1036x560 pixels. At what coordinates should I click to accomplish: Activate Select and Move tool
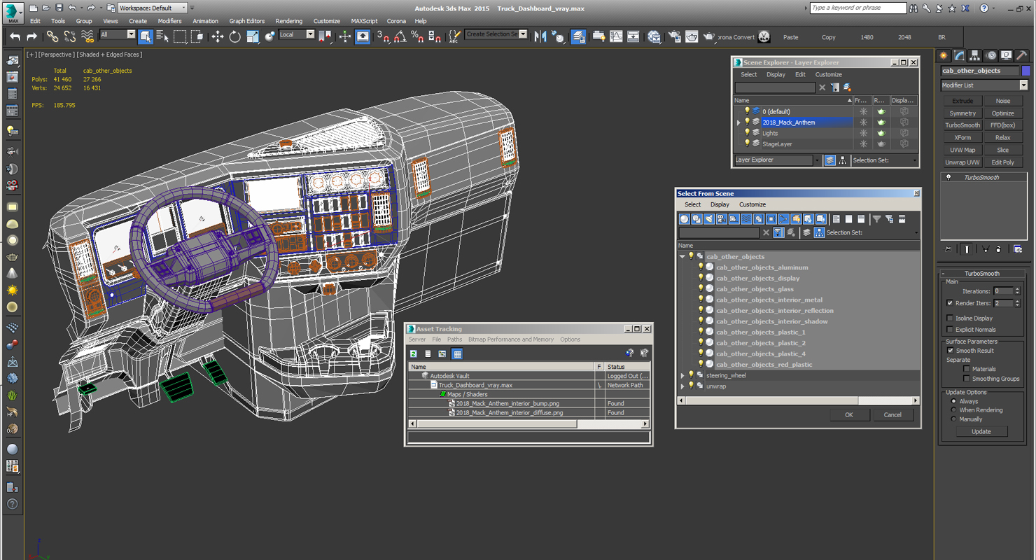point(218,36)
